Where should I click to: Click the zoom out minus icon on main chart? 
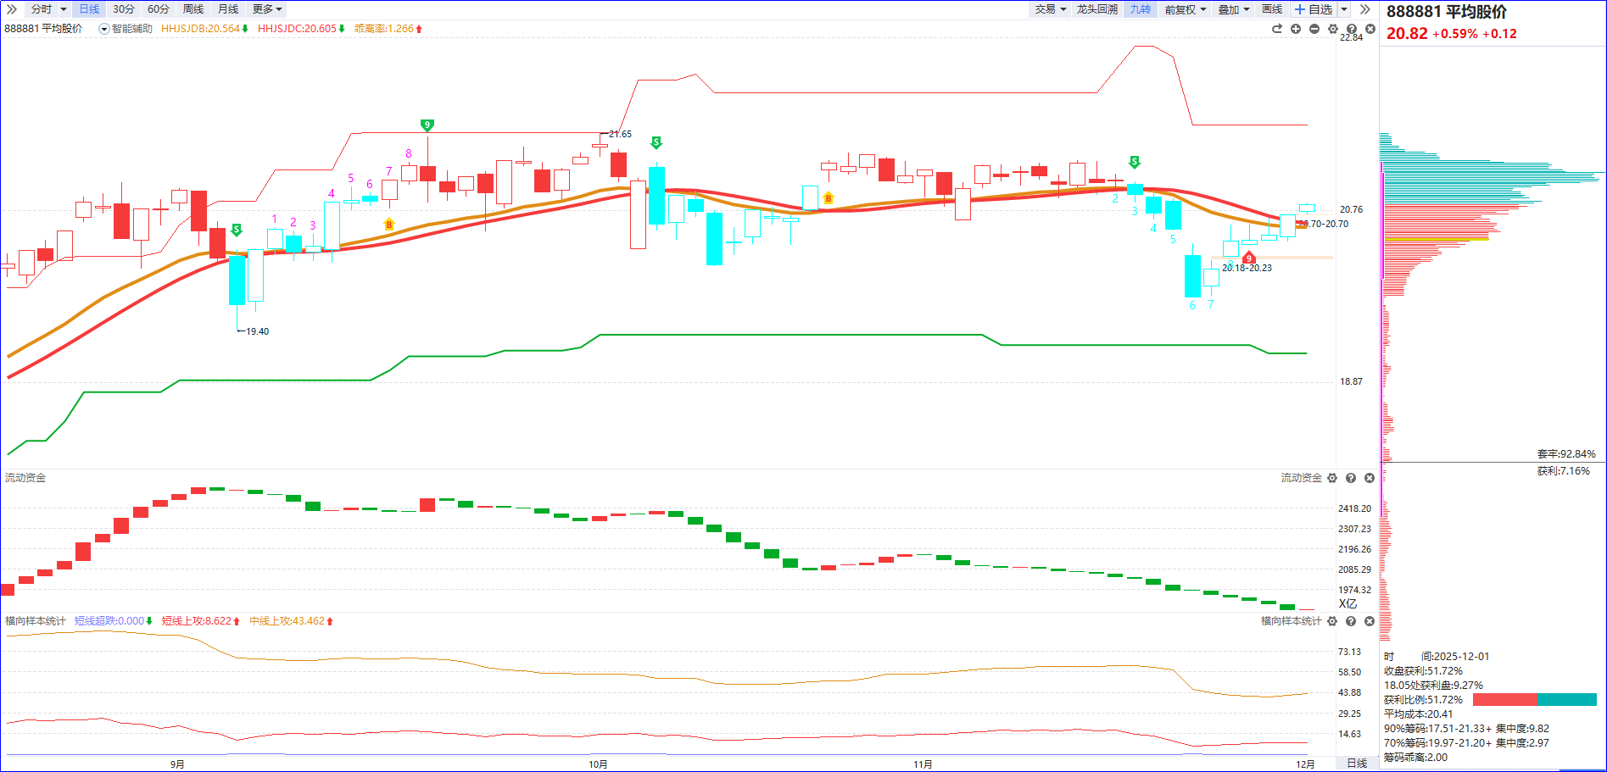click(x=1314, y=29)
